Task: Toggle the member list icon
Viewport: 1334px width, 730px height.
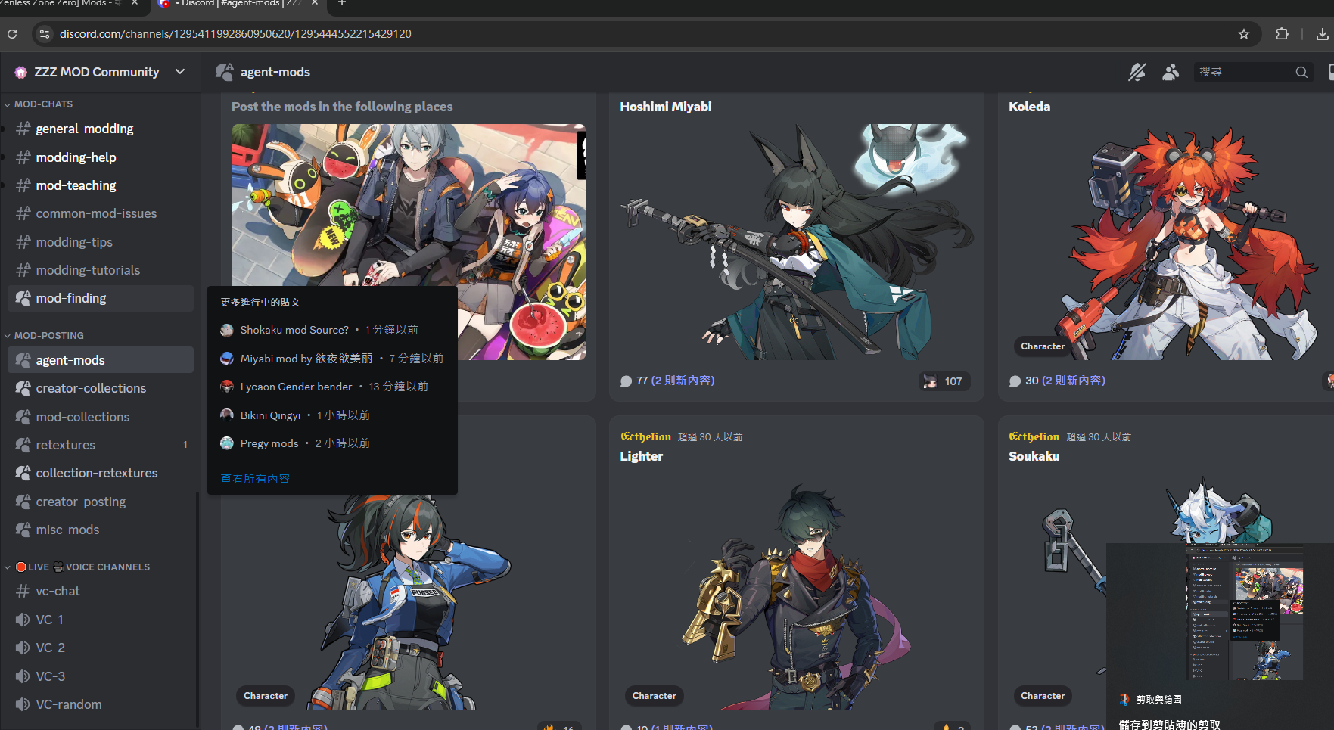Action: coord(1171,72)
